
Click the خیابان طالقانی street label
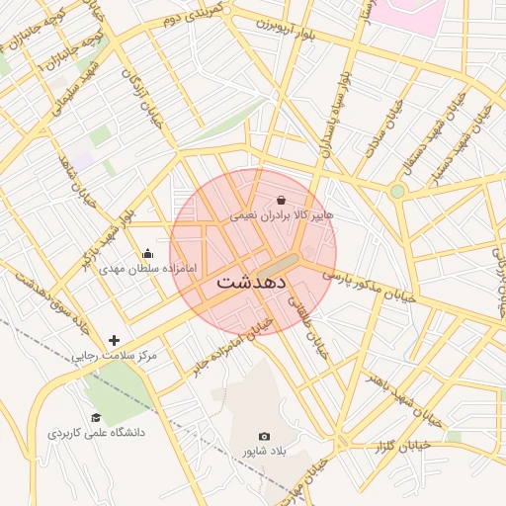coord(308,327)
